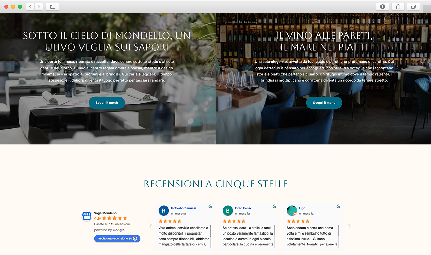Go back with the browser back arrow
The width and height of the screenshot is (431, 255).
[30, 7]
